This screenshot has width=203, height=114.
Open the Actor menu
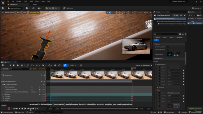pyautogui.click(x=43, y=1)
